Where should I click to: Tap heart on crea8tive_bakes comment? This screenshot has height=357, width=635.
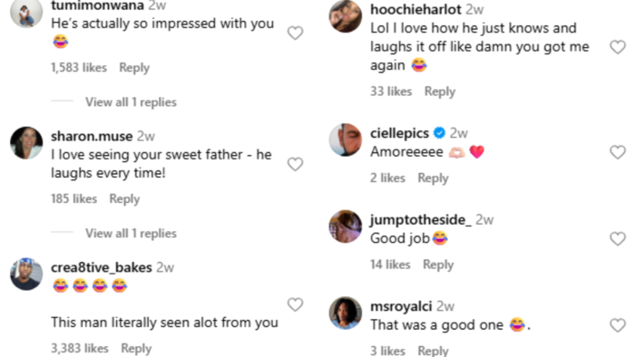[295, 304]
